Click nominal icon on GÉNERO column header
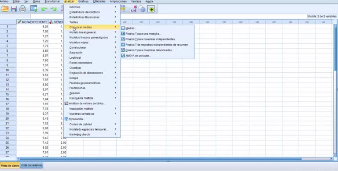 click(51, 22)
